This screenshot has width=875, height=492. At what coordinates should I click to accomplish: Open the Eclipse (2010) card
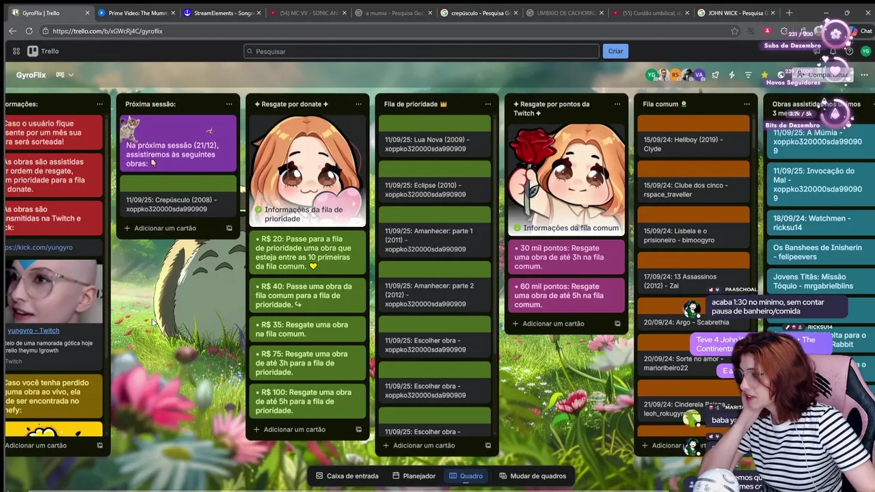[x=435, y=181]
